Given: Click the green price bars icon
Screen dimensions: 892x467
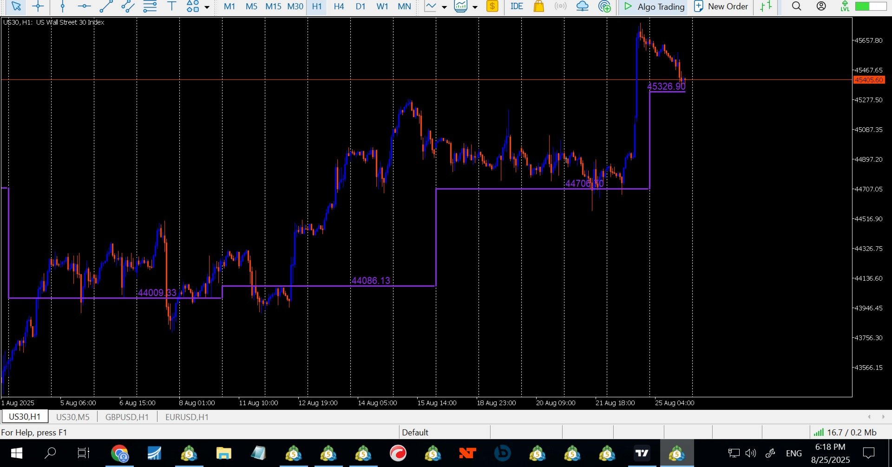Looking at the screenshot, I should pos(766,7).
